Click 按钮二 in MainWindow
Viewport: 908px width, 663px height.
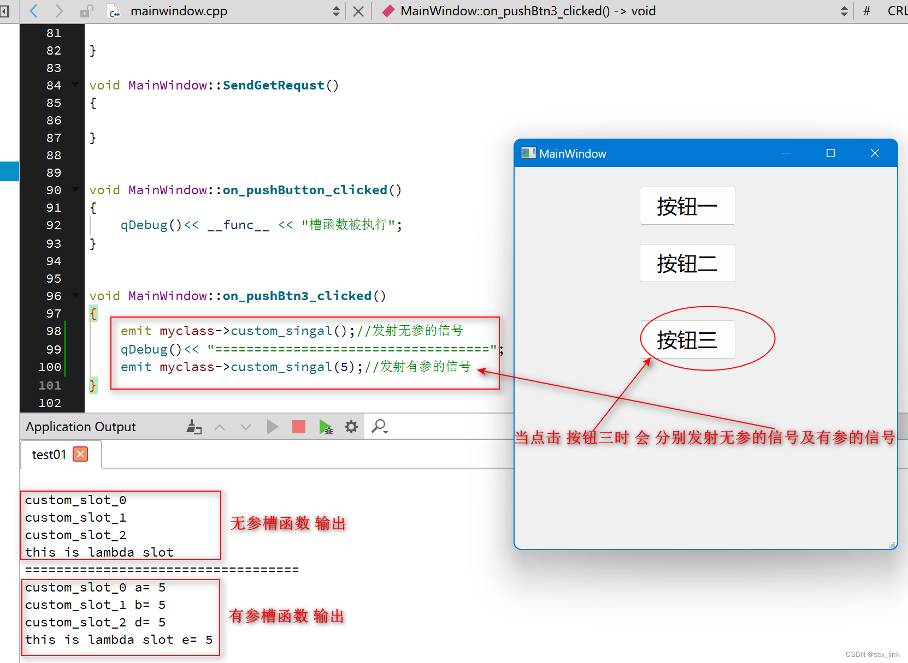click(687, 263)
